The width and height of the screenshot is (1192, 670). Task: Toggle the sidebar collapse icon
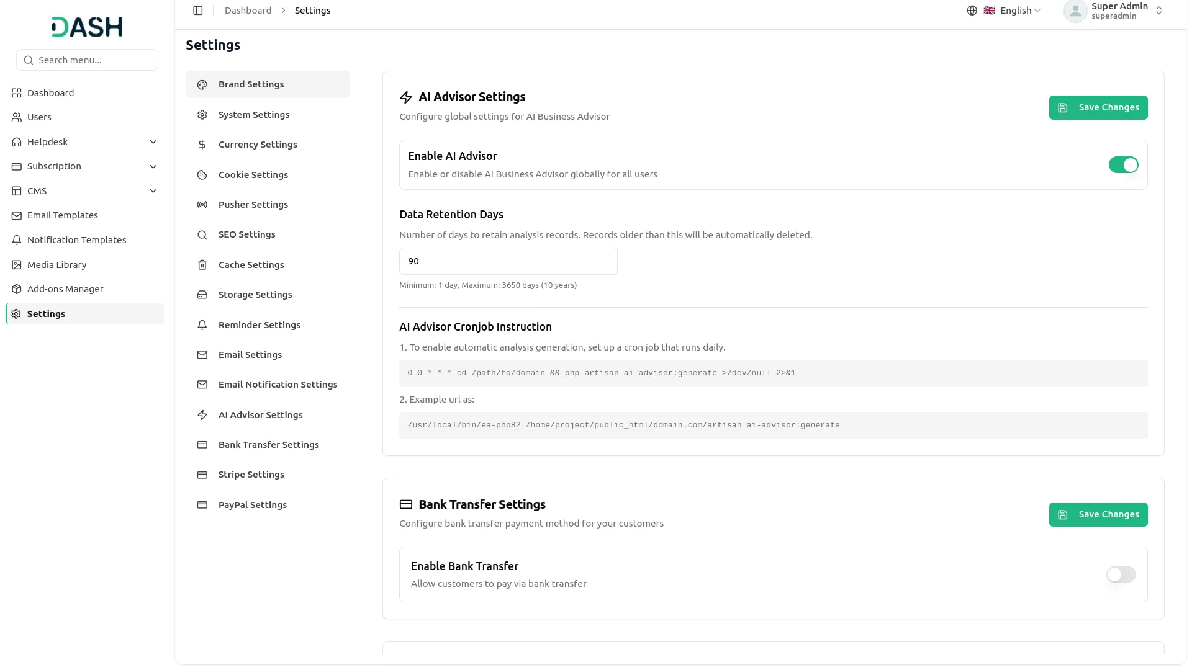(x=198, y=11)
